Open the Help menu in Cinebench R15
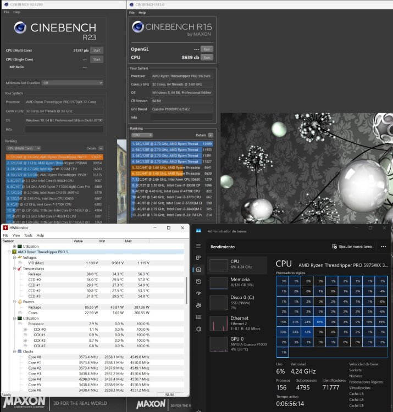The height and width of the screenshot is (412, 393). pyautogui.click(x=142, y=13)
